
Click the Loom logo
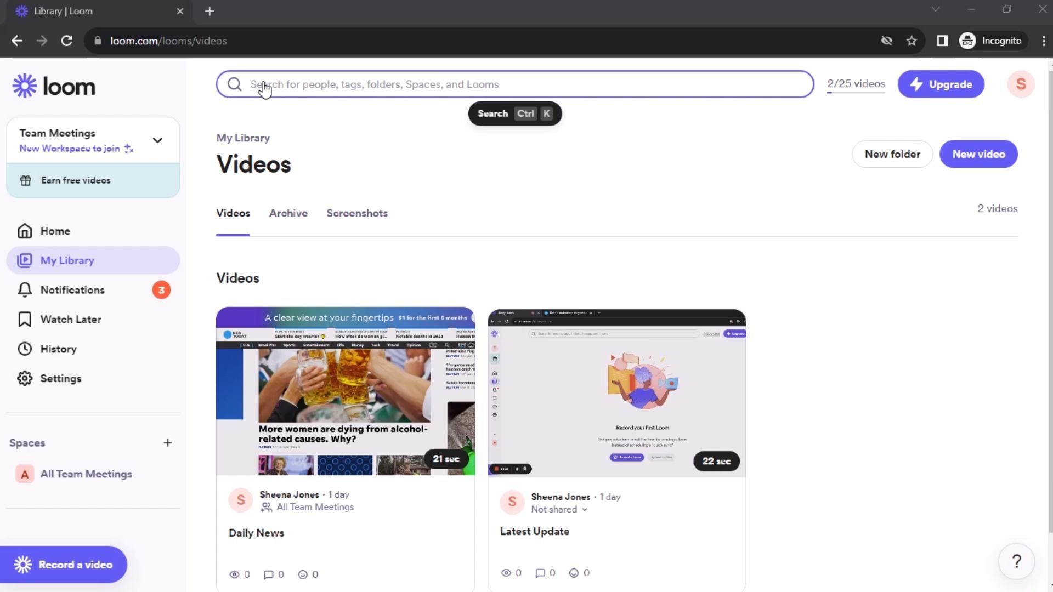pos(54,86)
